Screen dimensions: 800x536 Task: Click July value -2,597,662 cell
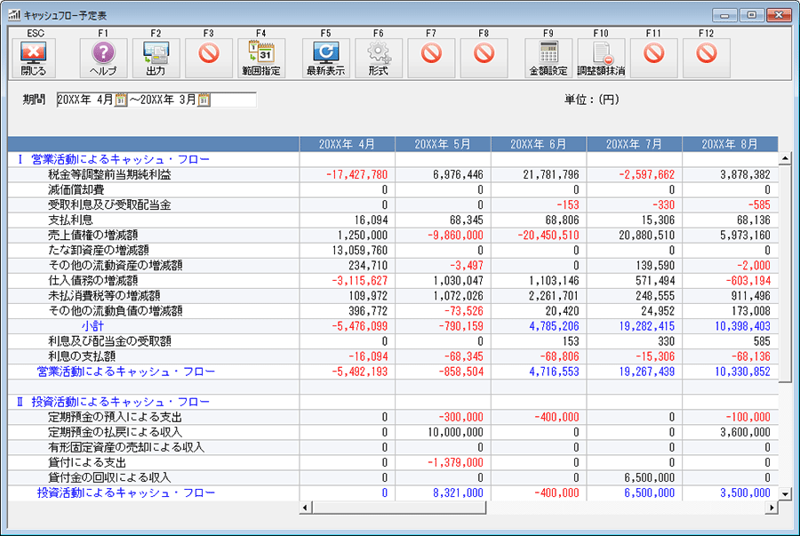pyautogui.click(x=634, y=175)
